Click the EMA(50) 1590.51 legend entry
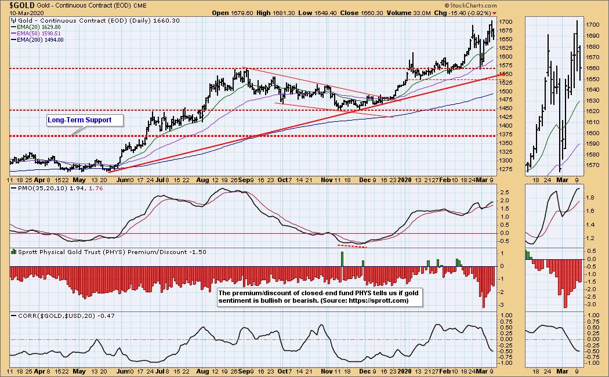 38,34
